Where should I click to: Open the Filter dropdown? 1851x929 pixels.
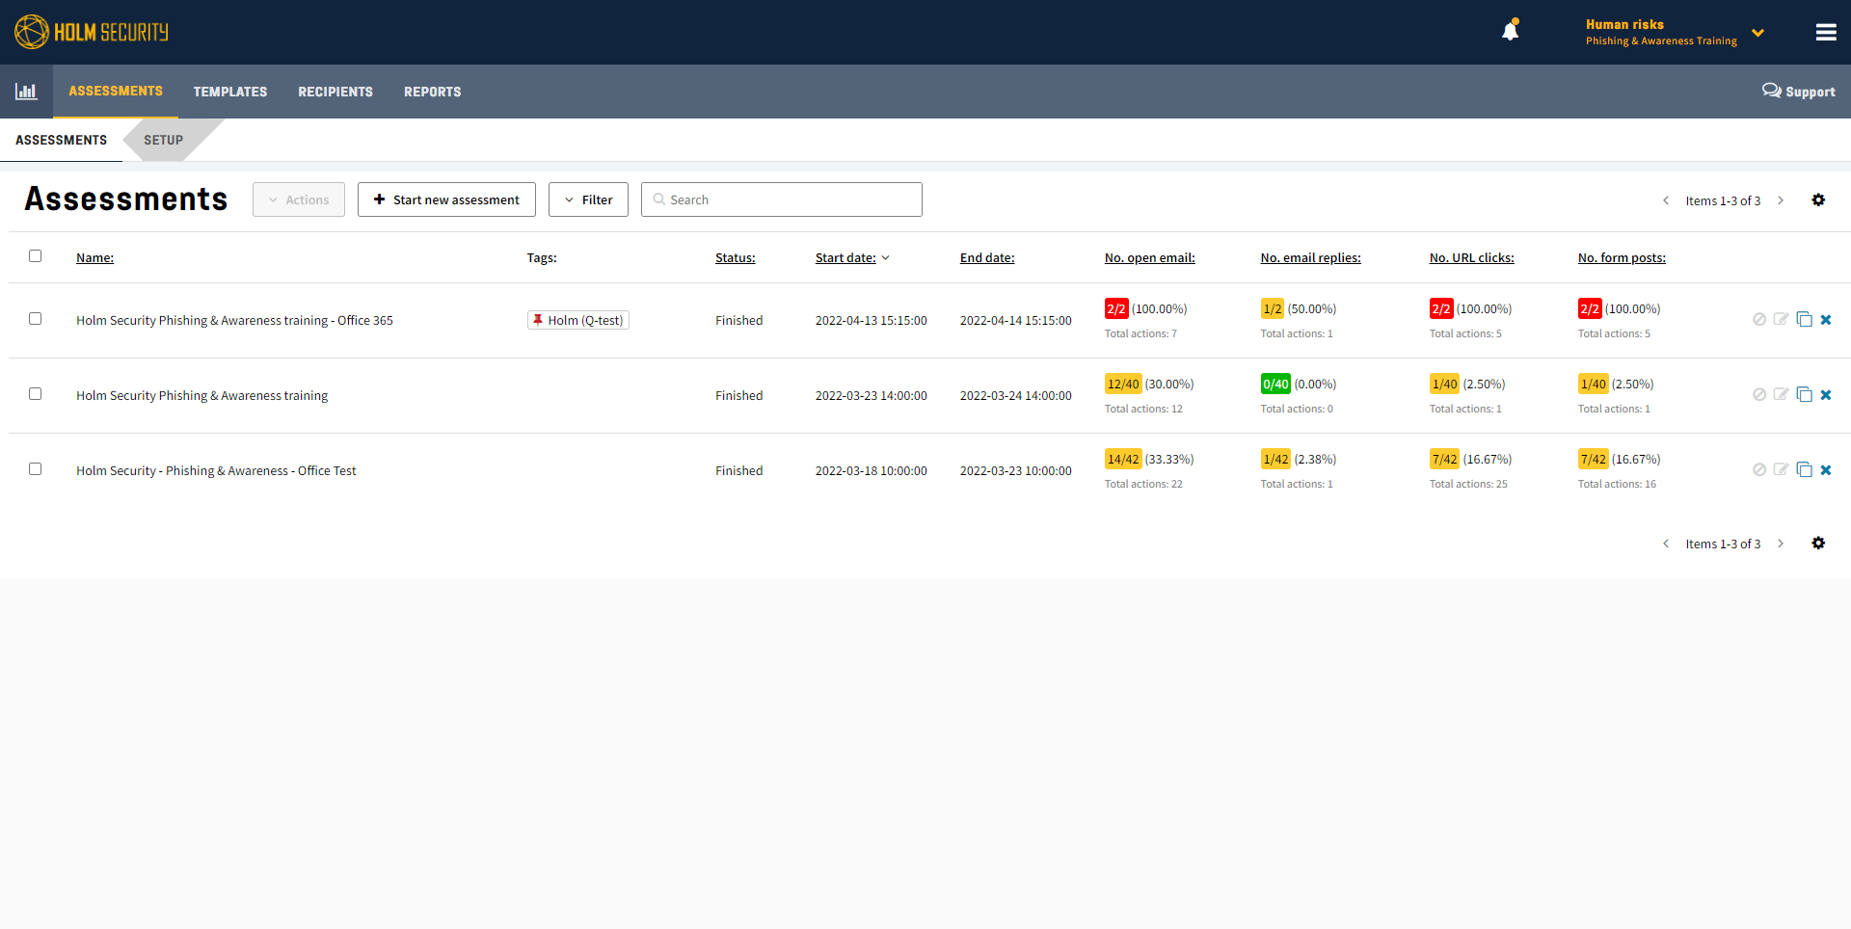click(x=588, y=199)
